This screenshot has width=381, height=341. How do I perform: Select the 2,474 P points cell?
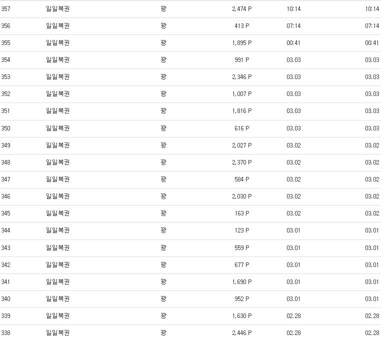(x=242, y=9)
